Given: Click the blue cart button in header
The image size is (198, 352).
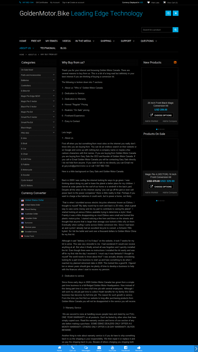Looking at the screenshot, I should pyautogui.click(x=176, y=13).
